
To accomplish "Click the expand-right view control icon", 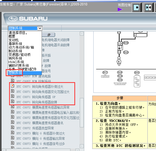I will pyautogui.click(x=137, y=8).
